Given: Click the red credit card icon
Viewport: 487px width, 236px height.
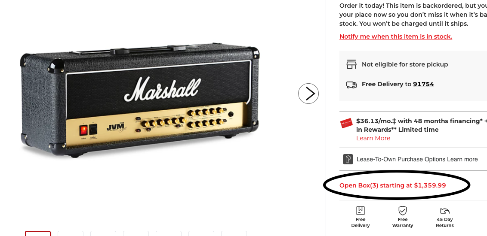Looking at the screenshot, I should pyautogui.click(x=347, y=124).
